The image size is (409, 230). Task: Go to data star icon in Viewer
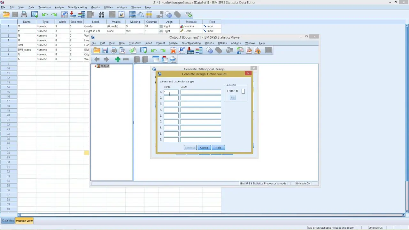tap(173, 50)
